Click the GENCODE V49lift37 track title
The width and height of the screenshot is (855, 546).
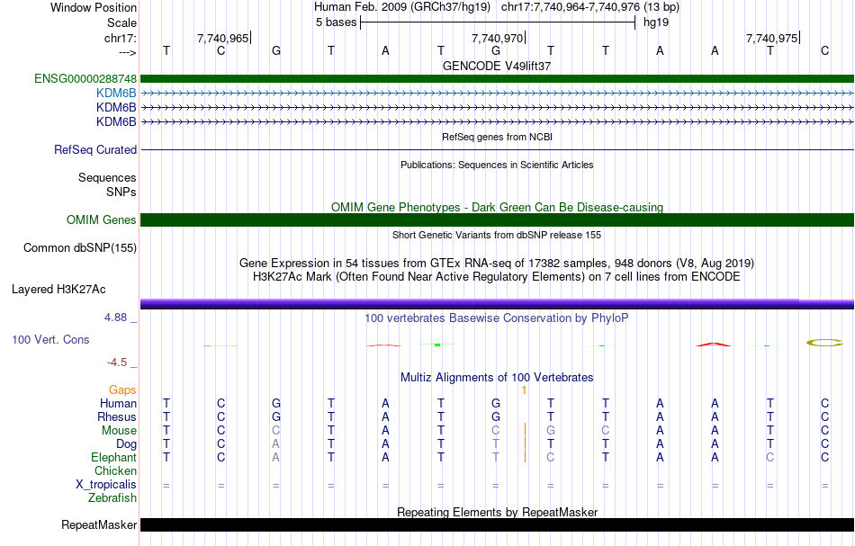(x=497, y=66)
